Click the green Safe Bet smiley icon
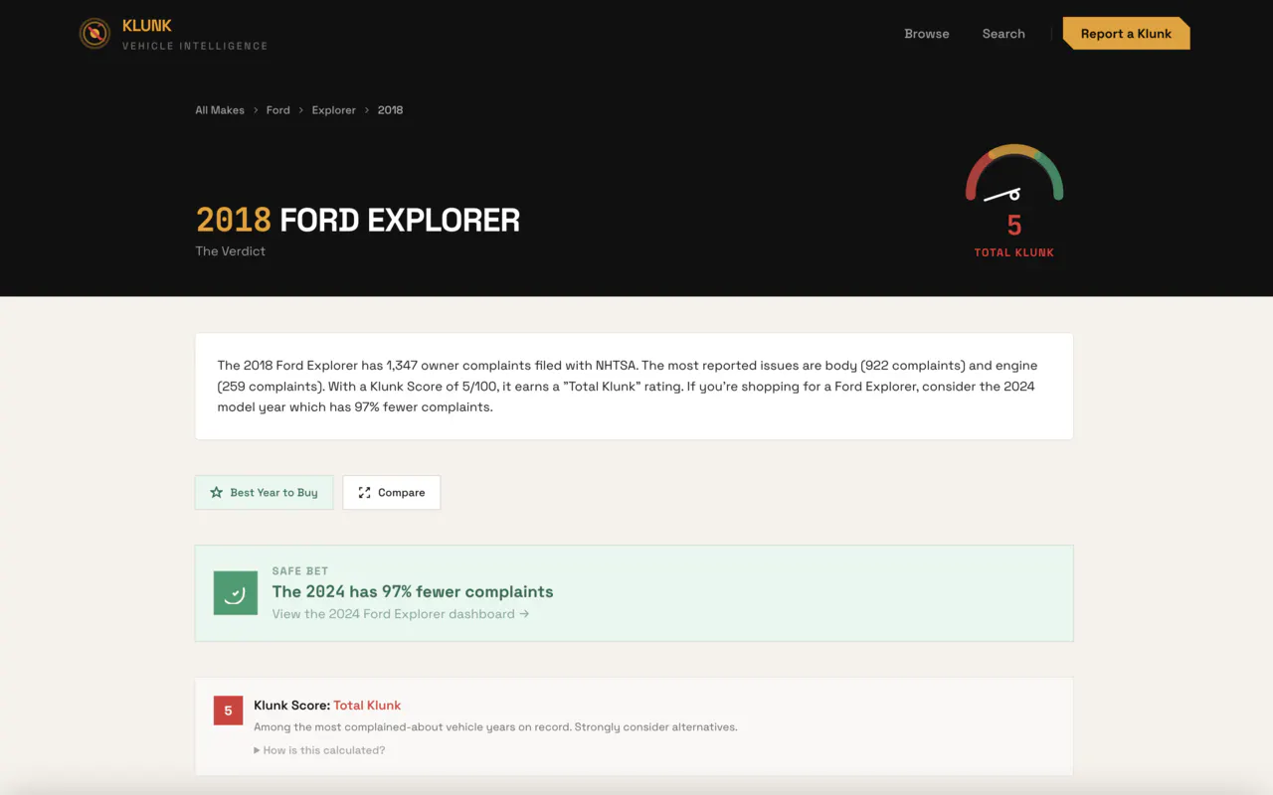Image resolution: width=1273 pixels, height=795 pixels. tap(236, 593)
